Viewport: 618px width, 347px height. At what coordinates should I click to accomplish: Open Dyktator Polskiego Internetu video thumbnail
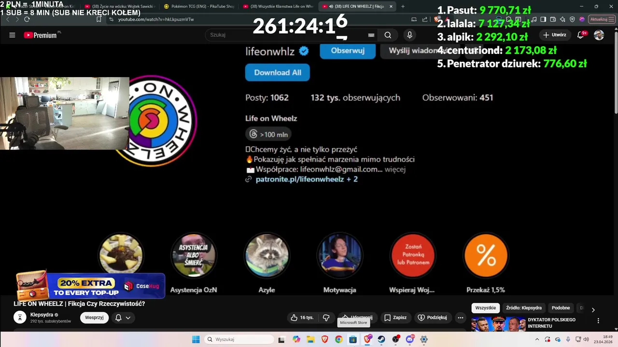click(498, 324)
